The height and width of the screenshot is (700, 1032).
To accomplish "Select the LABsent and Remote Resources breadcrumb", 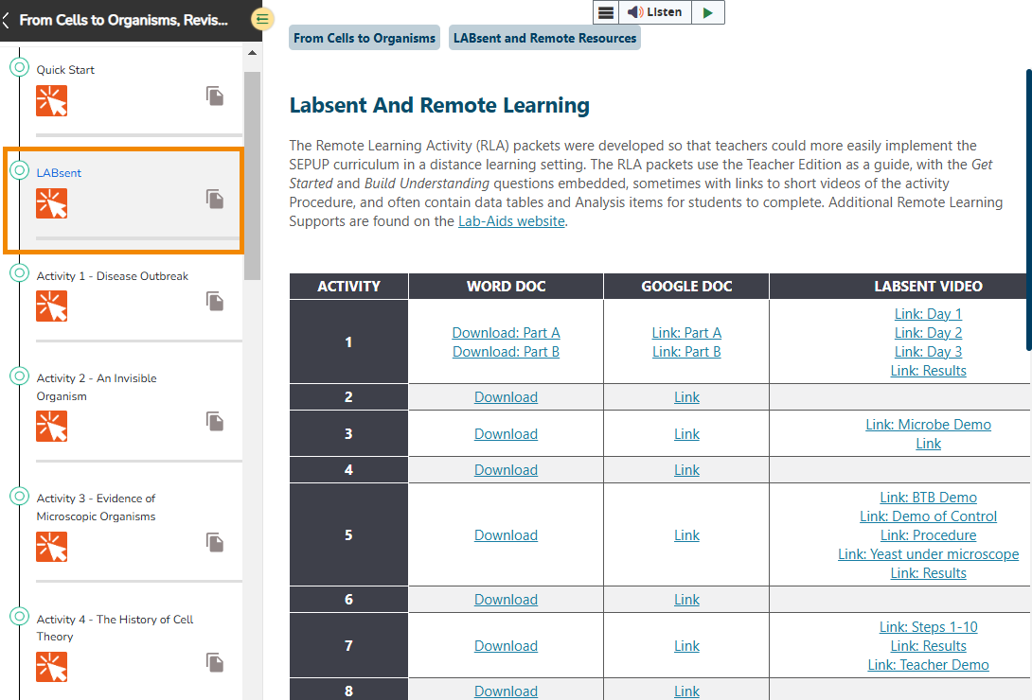I will point(544,38).
